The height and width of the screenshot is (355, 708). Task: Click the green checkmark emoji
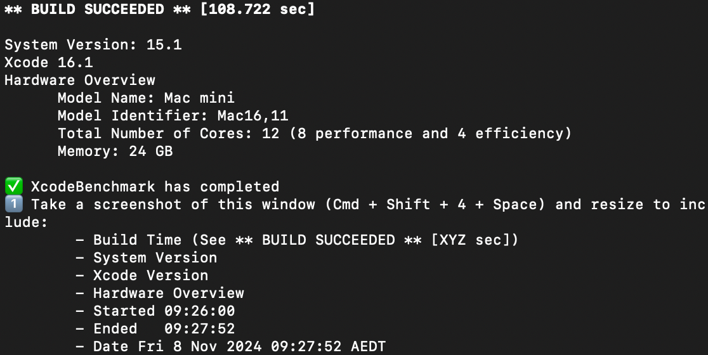14,187
